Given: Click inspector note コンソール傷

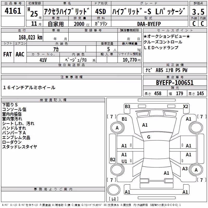Looking at the screenshot, I should [14, 109].
